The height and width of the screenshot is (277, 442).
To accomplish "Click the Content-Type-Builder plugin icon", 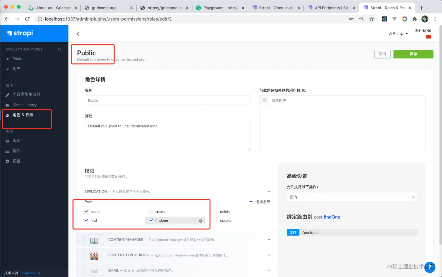I will [x=94, y=255].
